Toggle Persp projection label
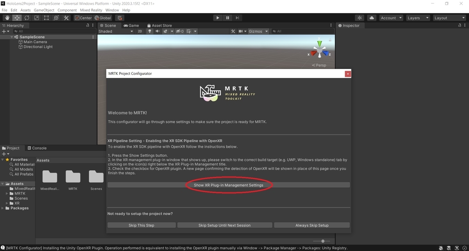This screenshot has width=469, height=251. [x=319, y=65]
